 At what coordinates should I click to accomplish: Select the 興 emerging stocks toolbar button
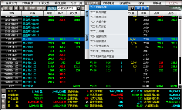coord(16,8)
